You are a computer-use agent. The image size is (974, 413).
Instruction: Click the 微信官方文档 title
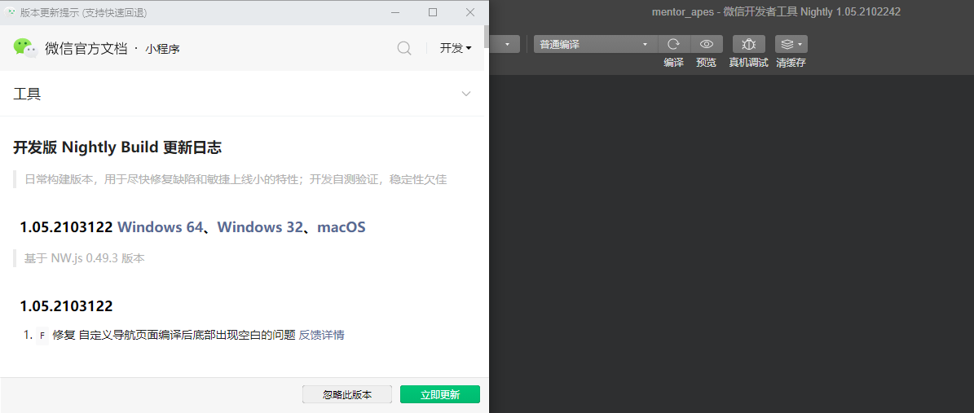(86, 48)
